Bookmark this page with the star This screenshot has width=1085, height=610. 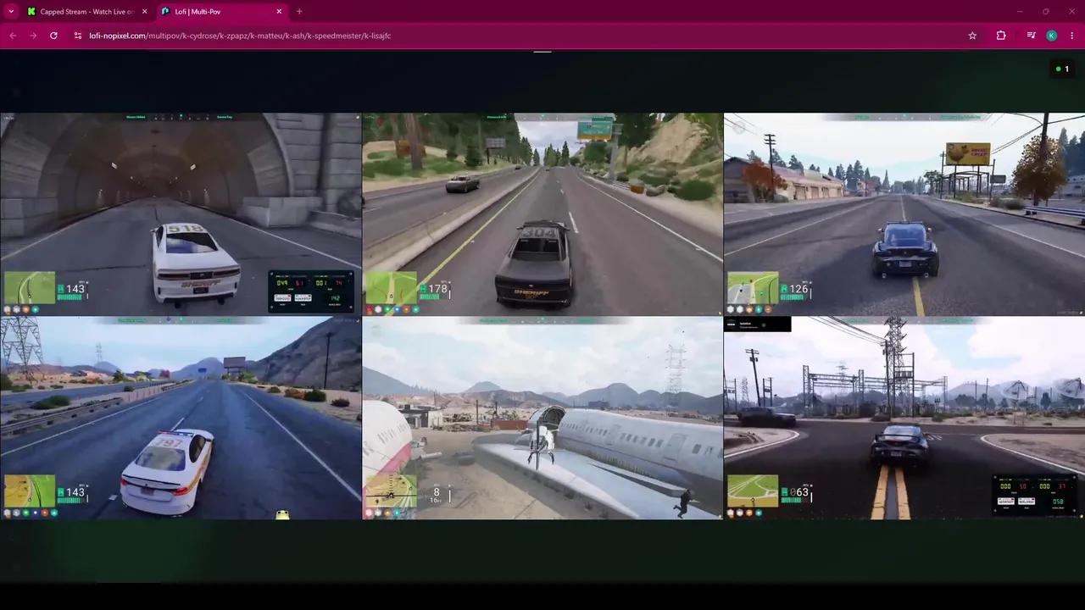point(972,36)
